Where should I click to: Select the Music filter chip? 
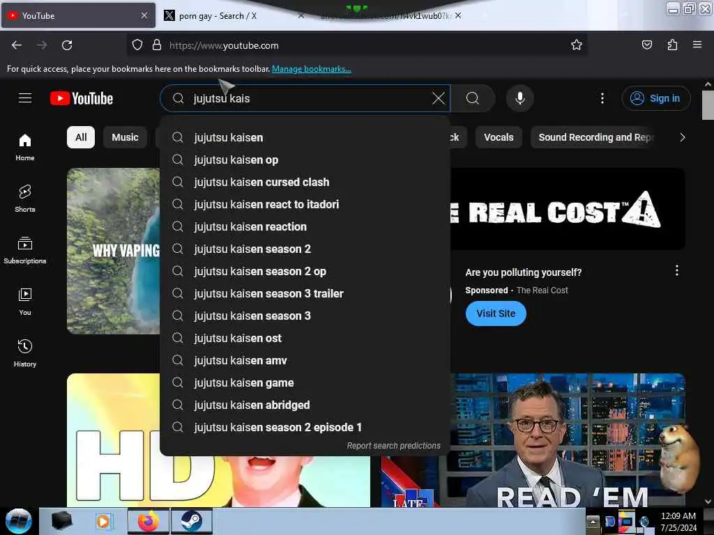[x=125, y=137]
